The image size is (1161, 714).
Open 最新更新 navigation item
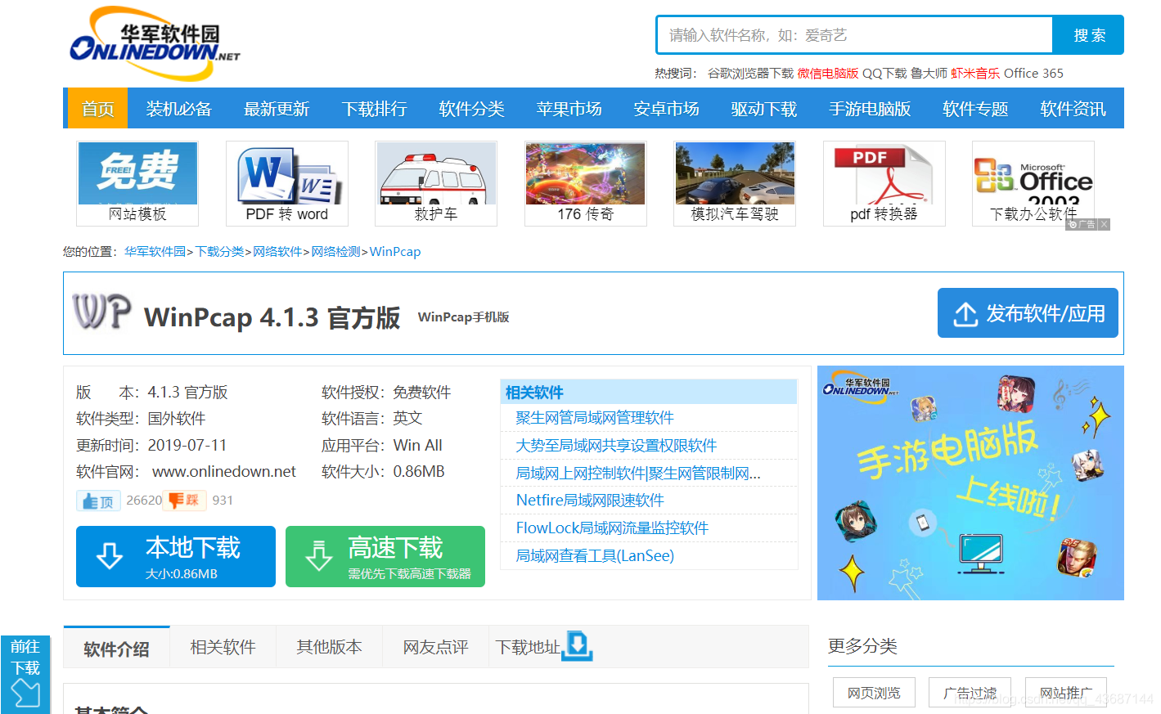tap(277, 109)
